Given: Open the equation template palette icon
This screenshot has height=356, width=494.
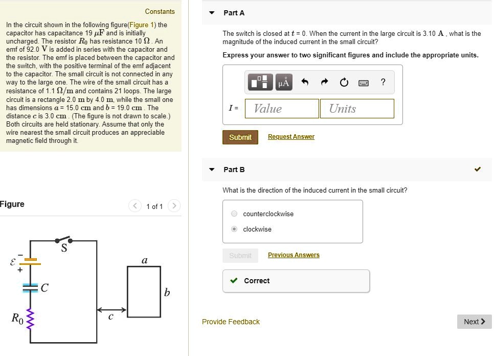Looking at the screenshot, I should (260, 82).
